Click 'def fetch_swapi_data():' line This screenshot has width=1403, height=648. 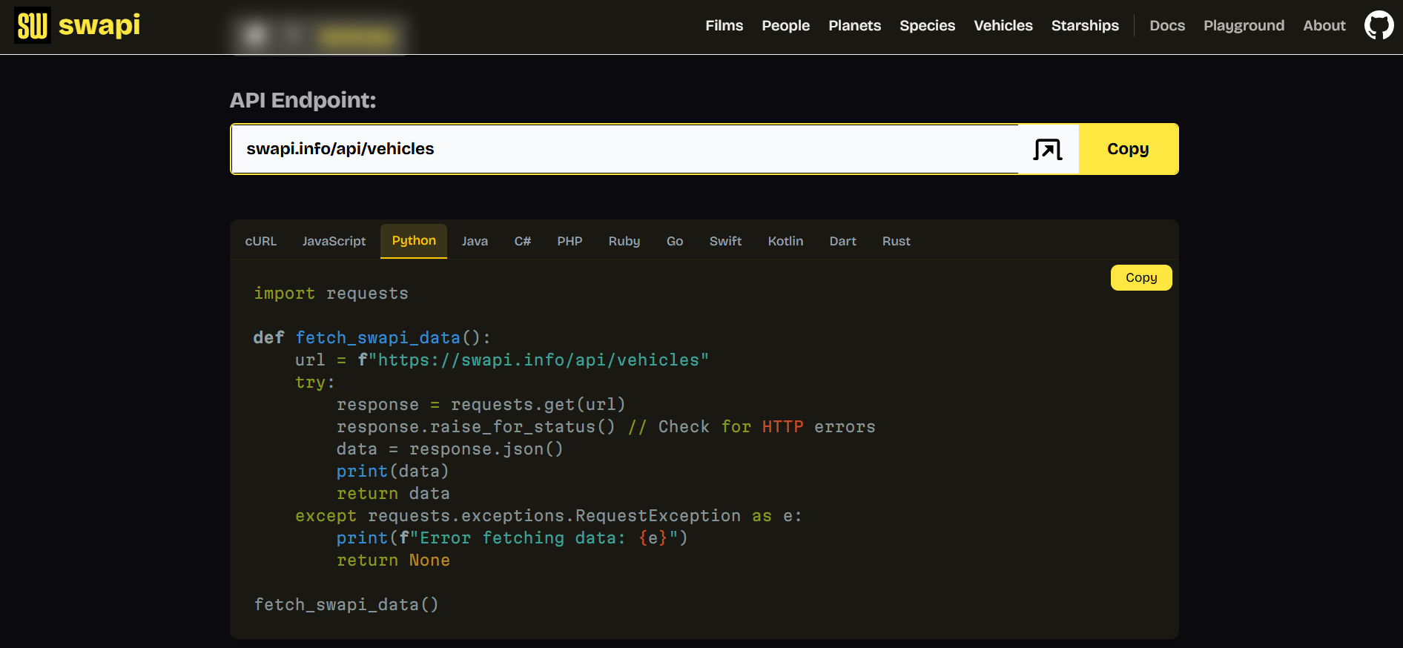372,338
